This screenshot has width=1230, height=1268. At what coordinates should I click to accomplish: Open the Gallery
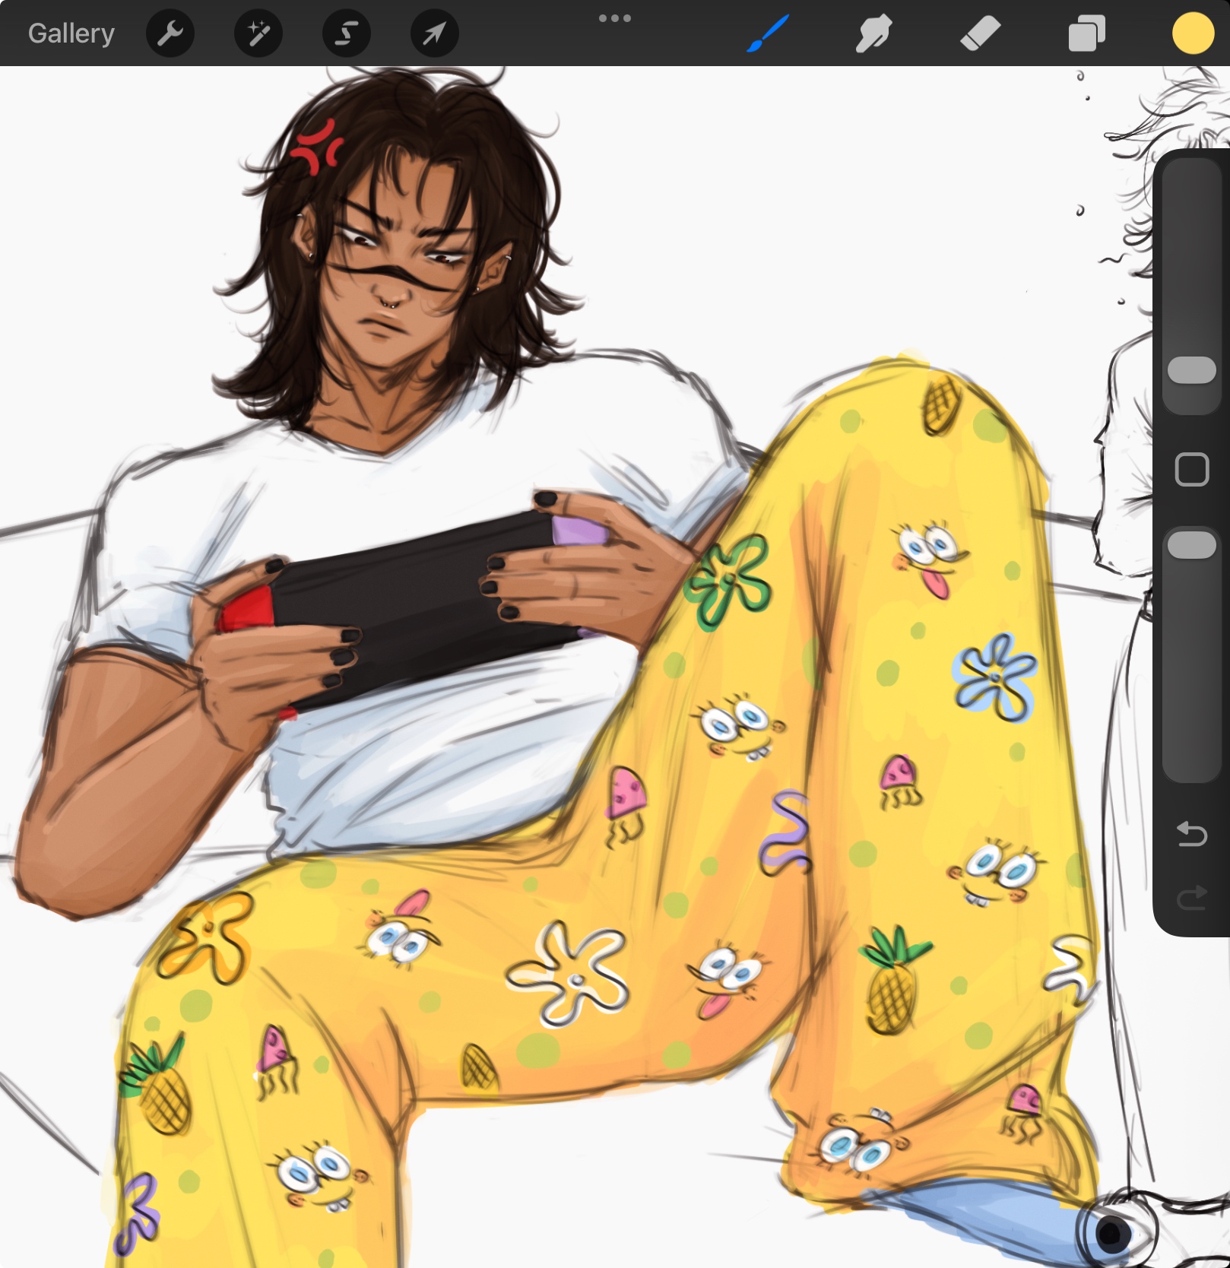[71, 33]
